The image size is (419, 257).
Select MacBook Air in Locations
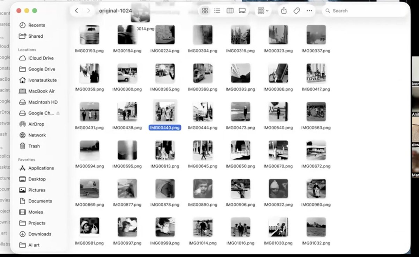[41, 91]
